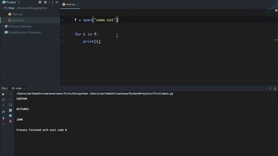The height and width of the screenshot is (156, 278).
Task: Place cursor on 'open' in line 2
Action: point(87,20)
